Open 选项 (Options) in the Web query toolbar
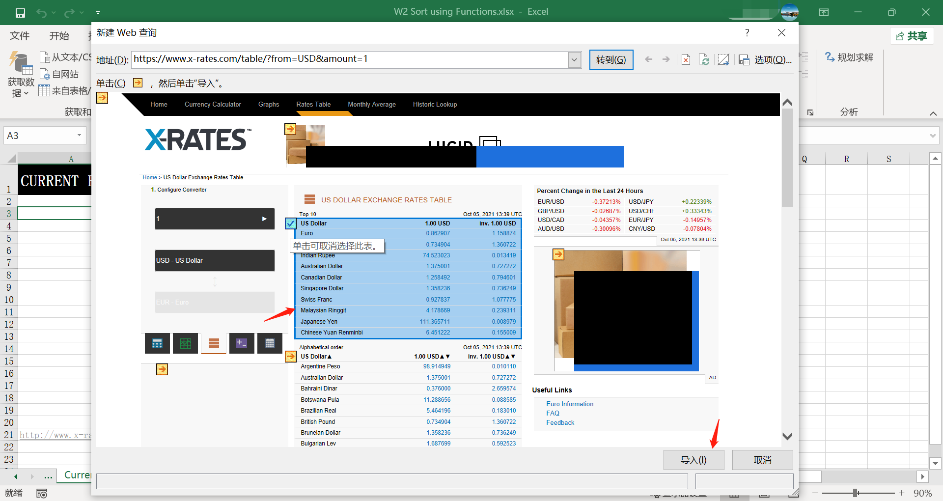Screen dimensions: 943x501 click(773, 60)
